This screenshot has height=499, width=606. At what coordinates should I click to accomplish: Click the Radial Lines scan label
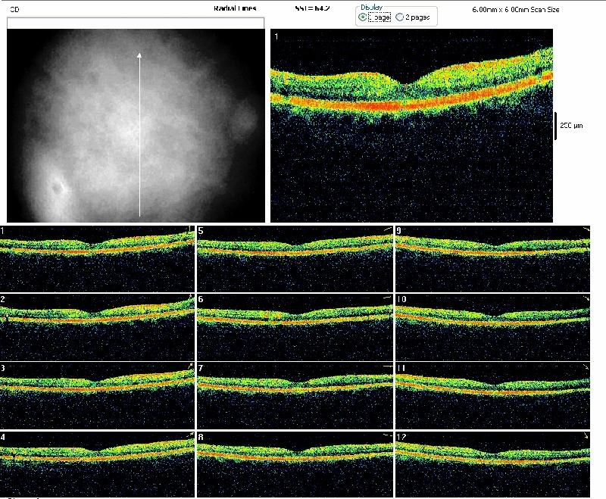(235, 8)
